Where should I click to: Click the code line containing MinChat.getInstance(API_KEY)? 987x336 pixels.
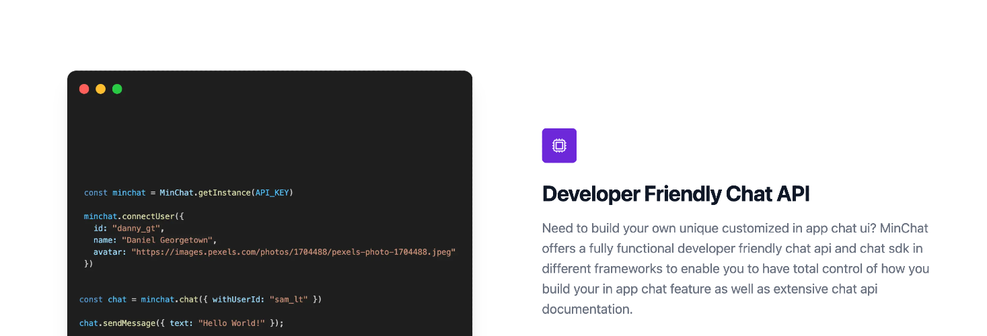click(x=189, y=193)
